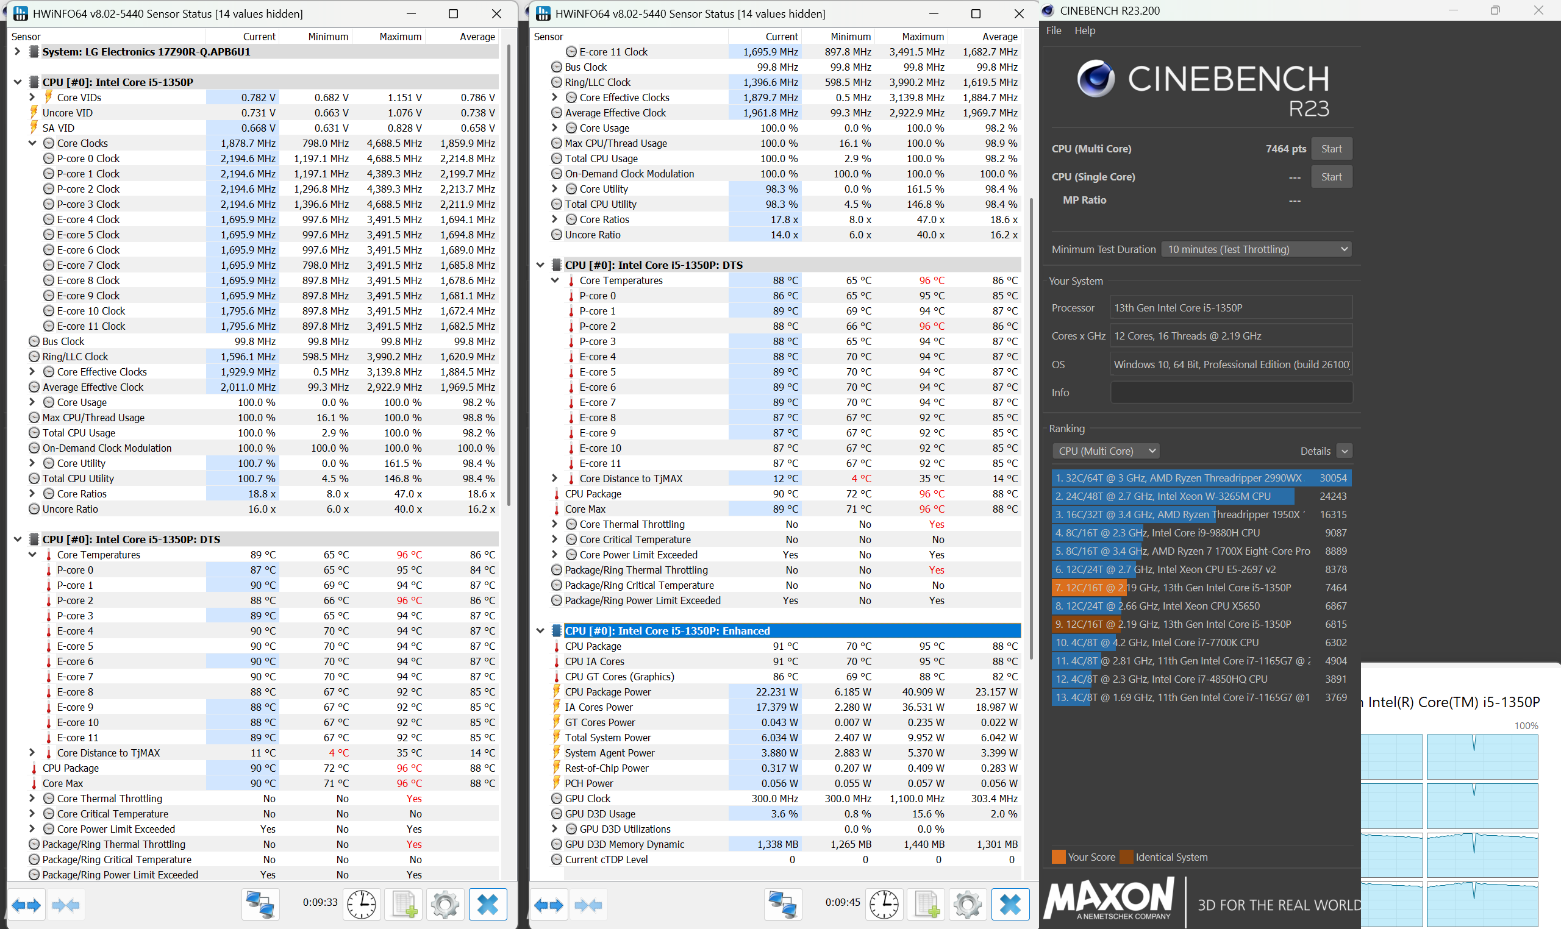The height and width of the screenshot is (929, 1561).
Task: Click the left HWiNFO window vertical scrollbar
Action: [x=509, y=276]
